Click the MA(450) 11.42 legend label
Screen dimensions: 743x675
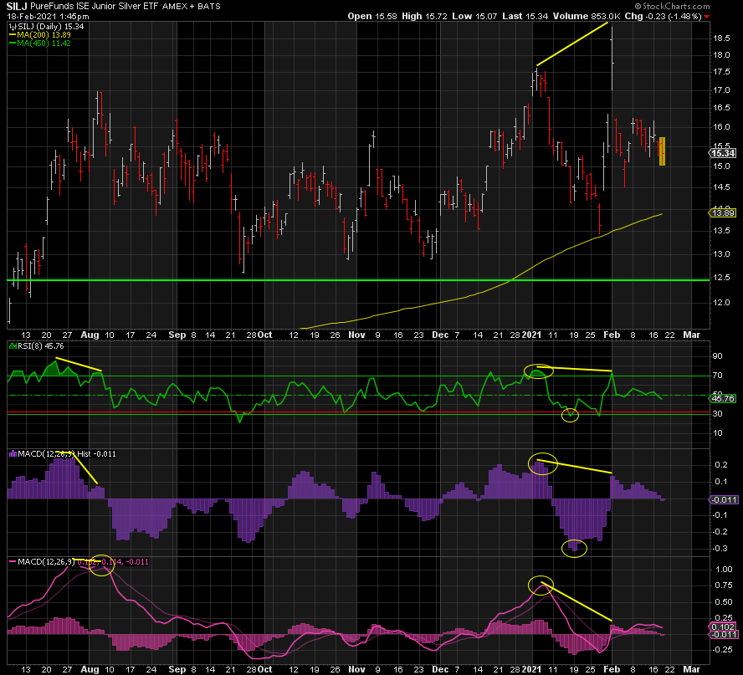[x=44, y=43]
